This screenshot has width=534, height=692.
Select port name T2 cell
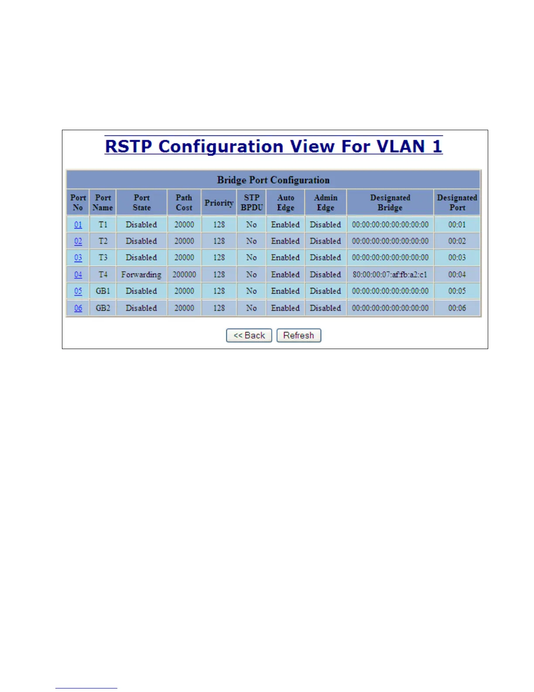pyautogui.click(x=103, y=241)
